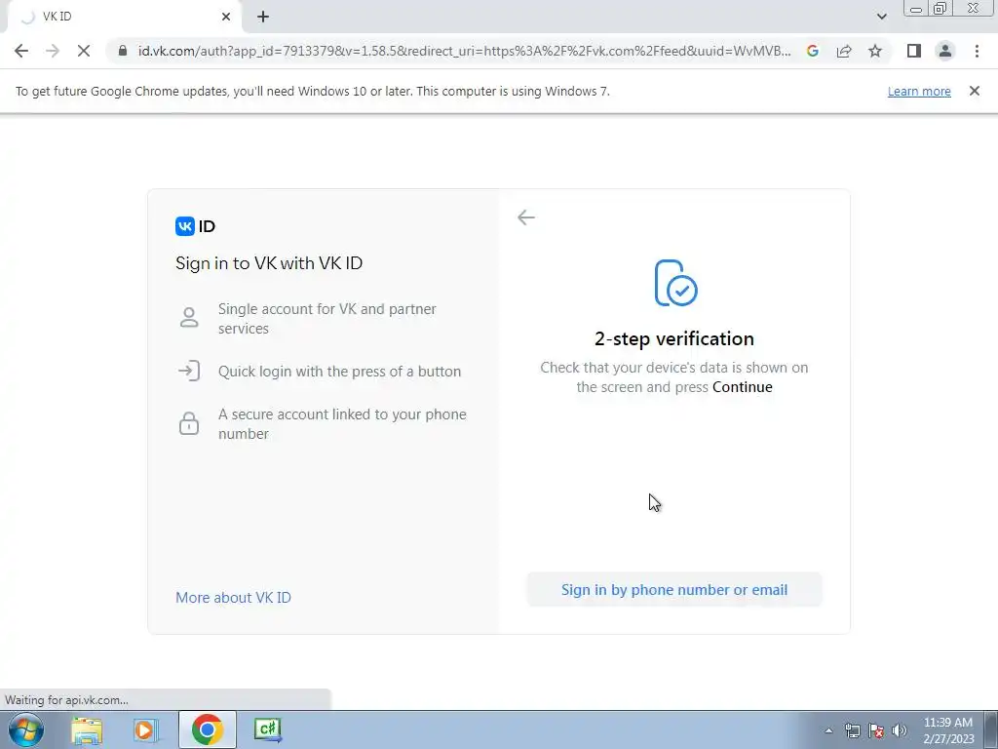This screenshot has width=998, height=749.
Task: Go back using VK form arrow
Action: click(525, 217)
